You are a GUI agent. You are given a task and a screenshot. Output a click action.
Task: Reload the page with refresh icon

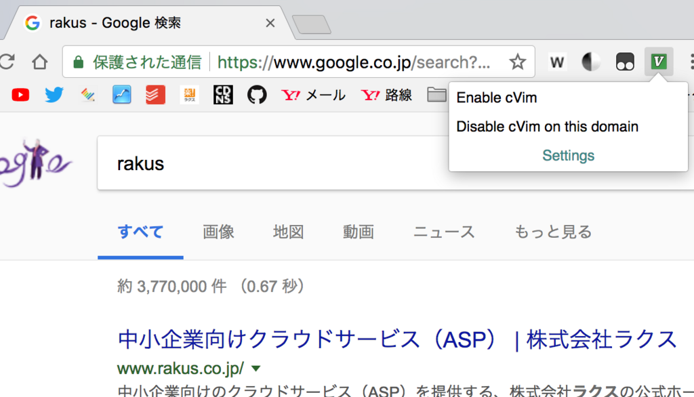click(x=7, y=62)
